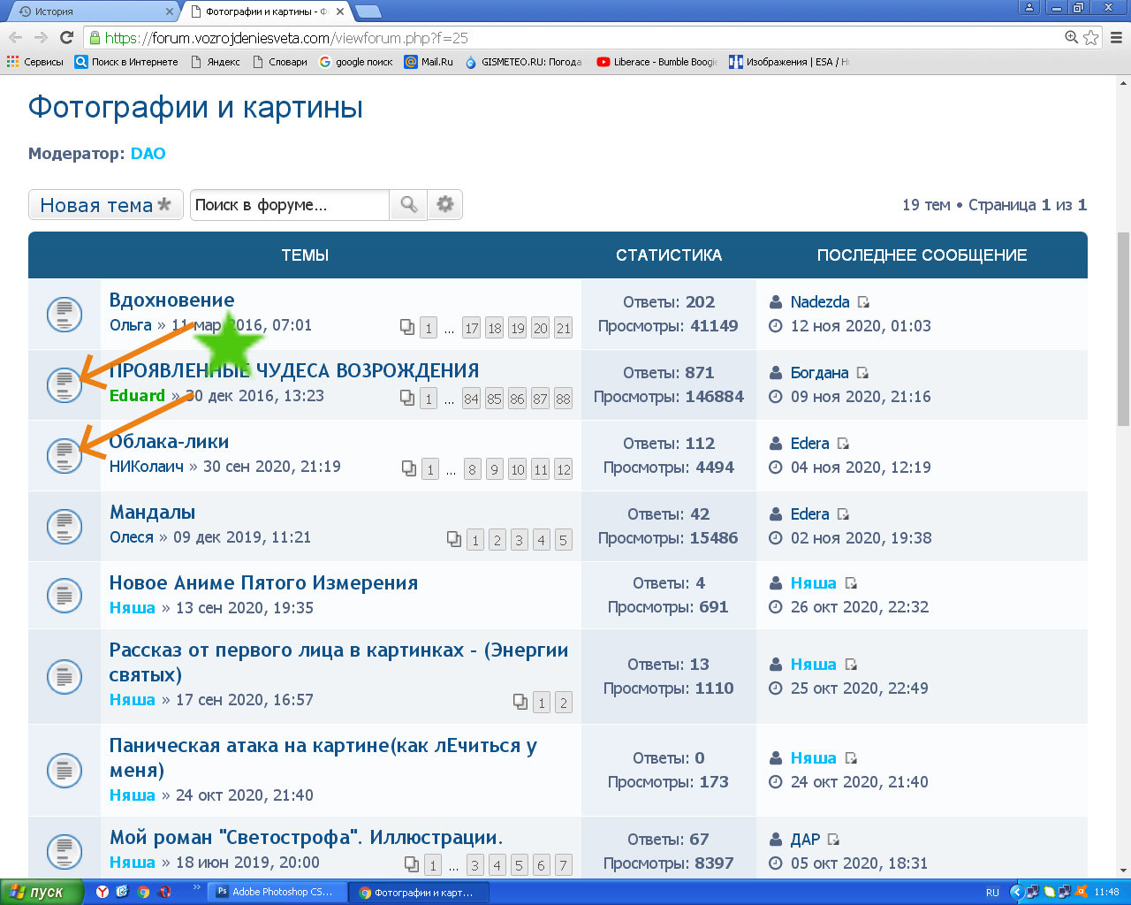Click the topic icon beside Мандалы

point(64,526)
